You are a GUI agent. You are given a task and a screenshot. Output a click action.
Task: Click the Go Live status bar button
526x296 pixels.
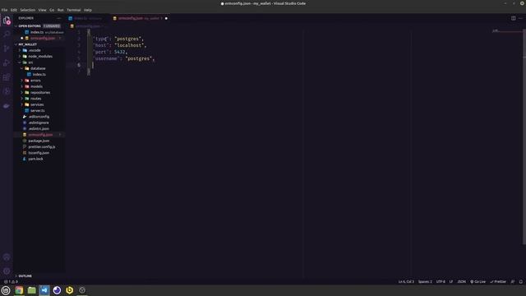478,281
